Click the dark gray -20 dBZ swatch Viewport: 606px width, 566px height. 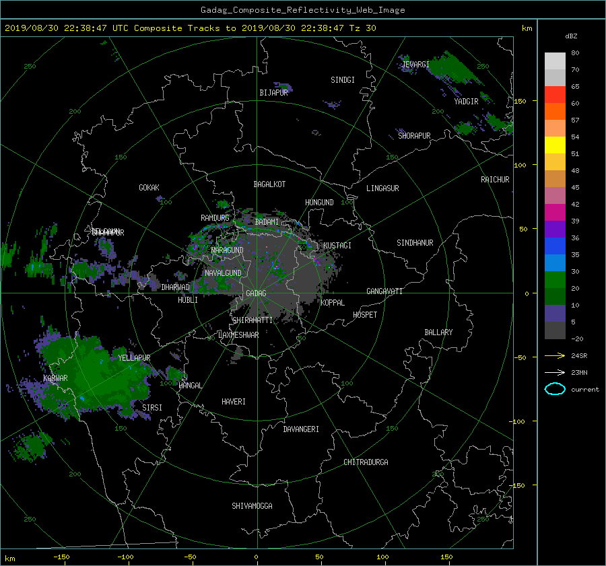[x=555, y=330]
